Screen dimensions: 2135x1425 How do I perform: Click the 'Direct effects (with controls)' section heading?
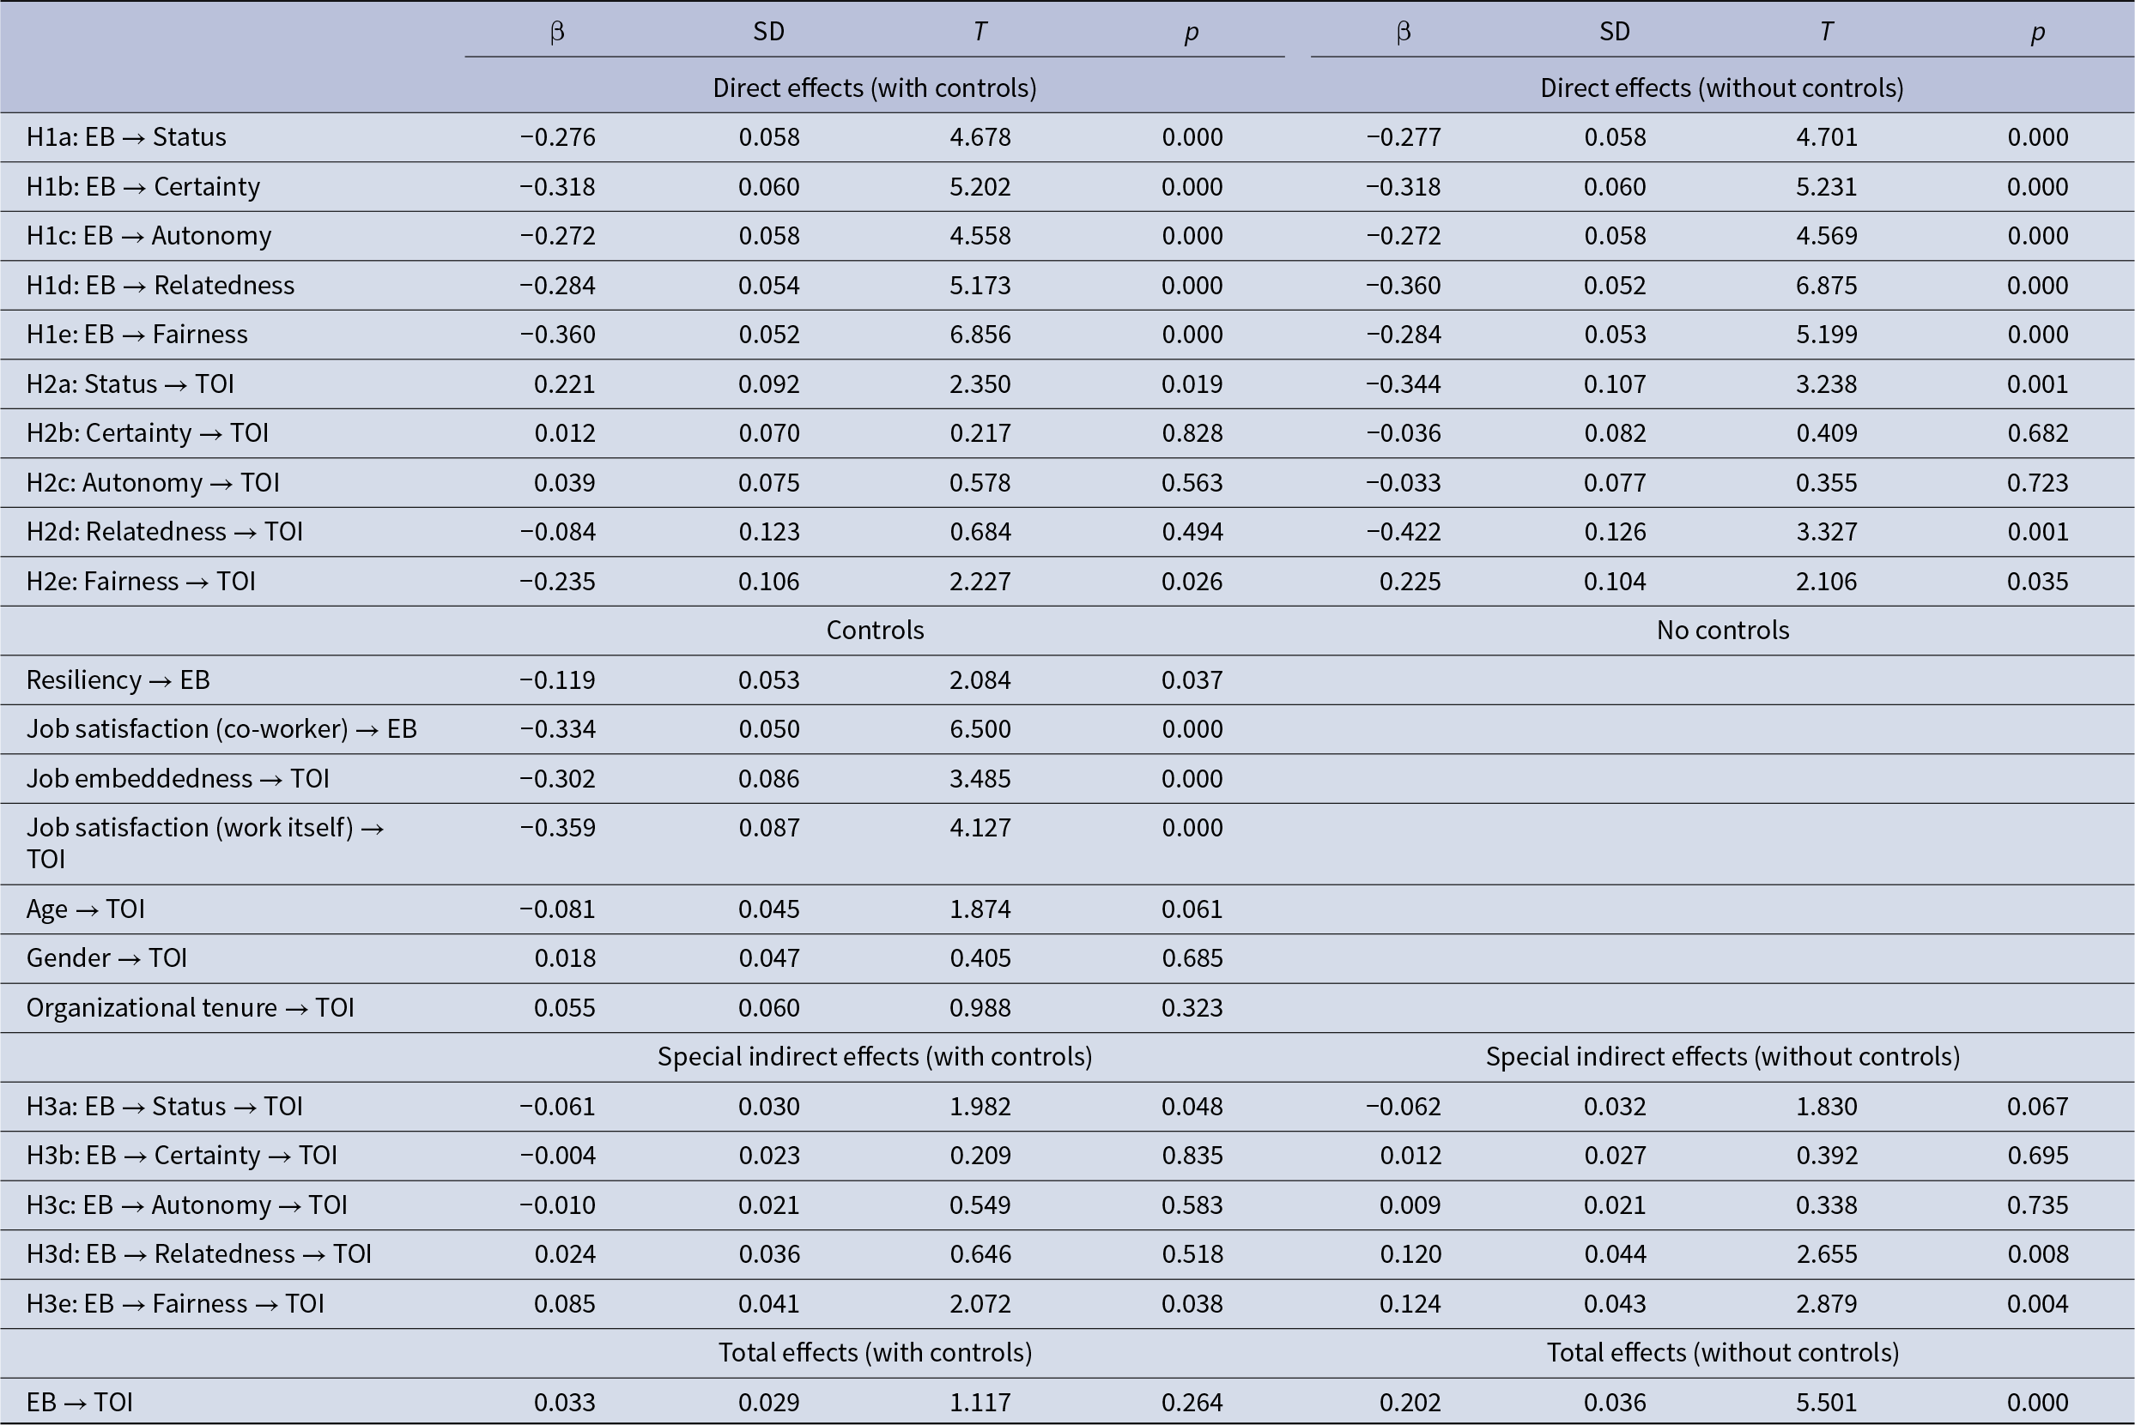click(x=874, y=88)
